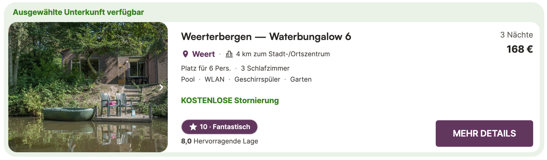Screen dimensions: 547x160
Task: Click the Geschirrspüler amenity text
Action: (257, 79)
